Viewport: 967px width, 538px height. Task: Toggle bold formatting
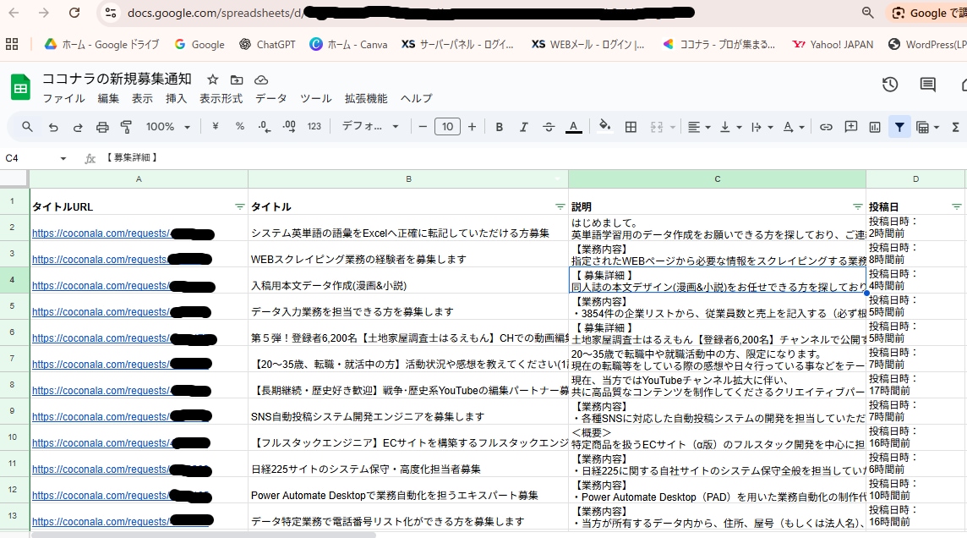pyautogui.click(x=499, y=127)
